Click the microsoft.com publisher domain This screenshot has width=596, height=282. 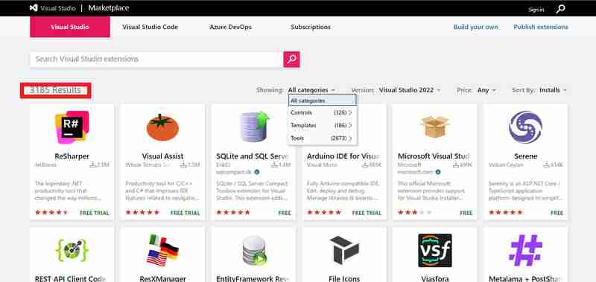pos(416,172)
